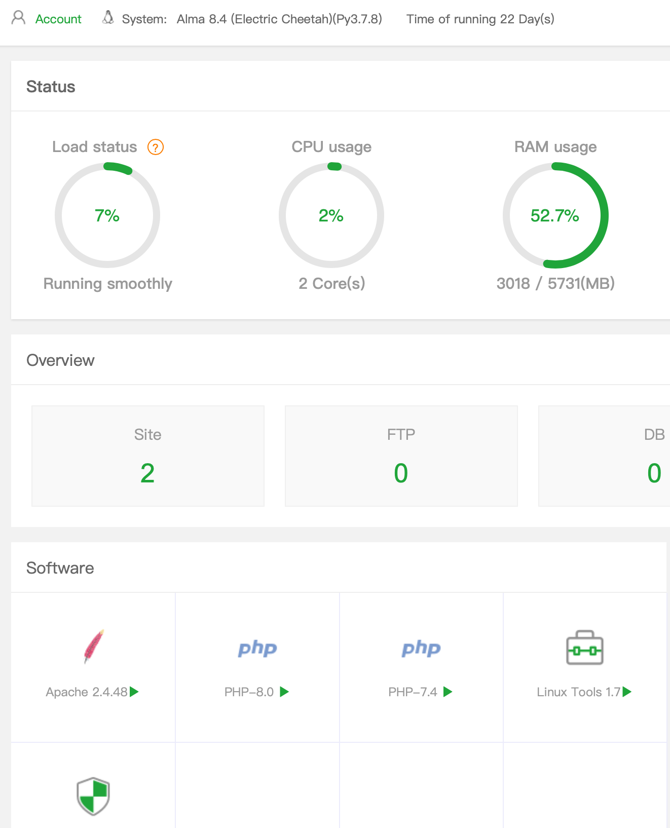Click the green arrow next to Apache 2.4.48
This screenshot has width=670, height=828.
pos(134,692)
